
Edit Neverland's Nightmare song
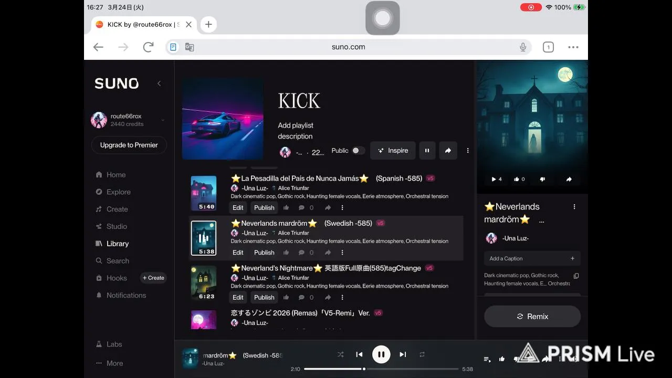point(238,298)
